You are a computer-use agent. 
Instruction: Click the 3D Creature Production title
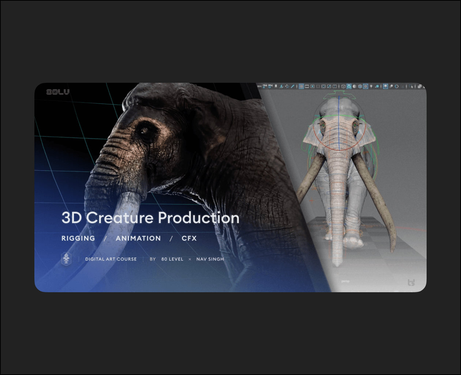(x=150, y=218)
